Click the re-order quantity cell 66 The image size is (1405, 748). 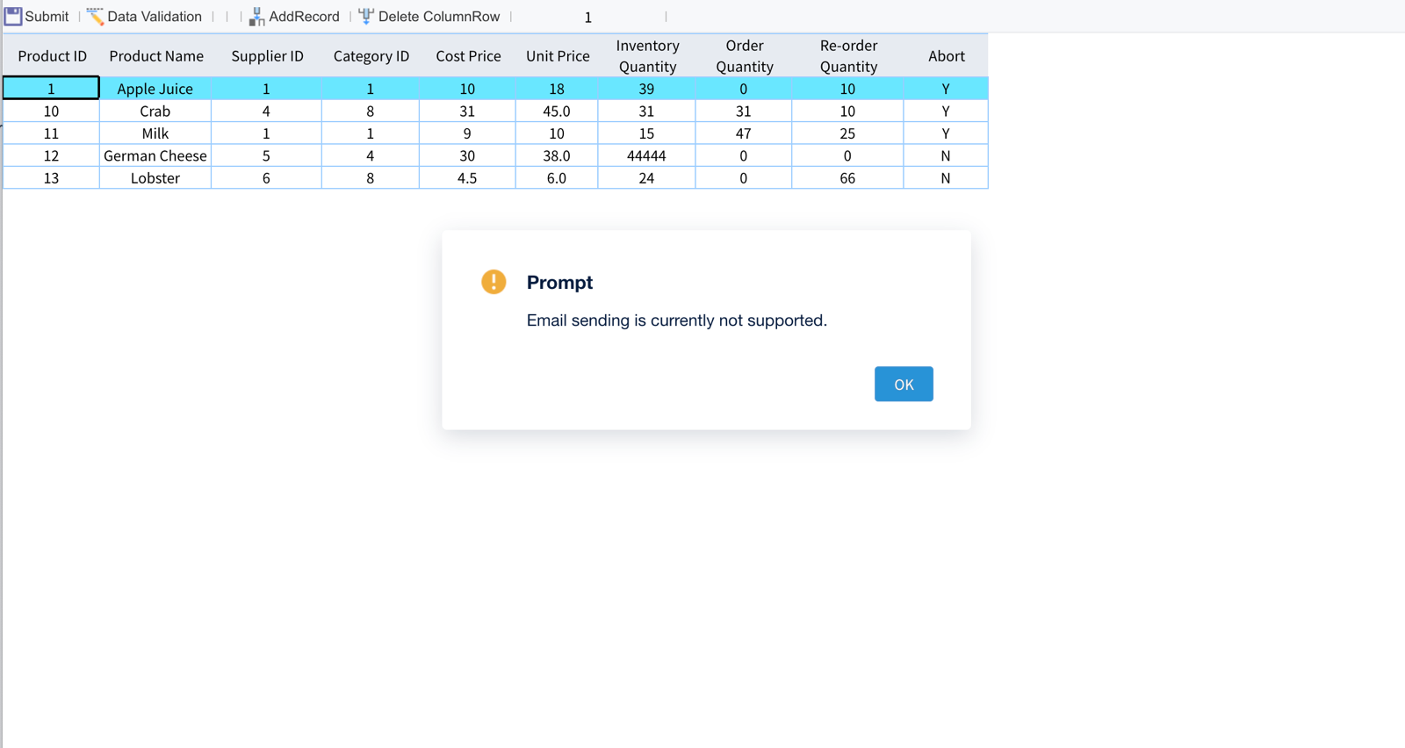847,178
